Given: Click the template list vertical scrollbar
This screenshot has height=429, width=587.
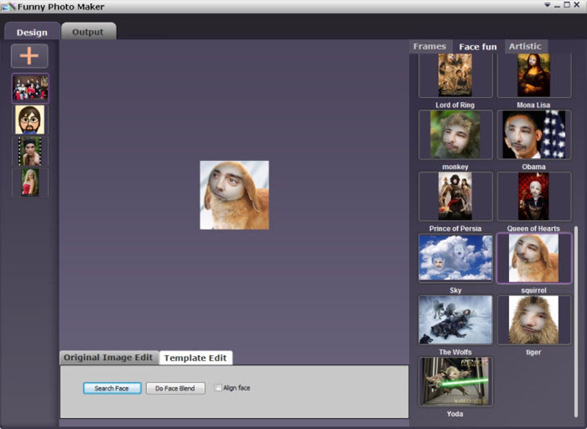Looking at the screenshot, I should [575, 321].
